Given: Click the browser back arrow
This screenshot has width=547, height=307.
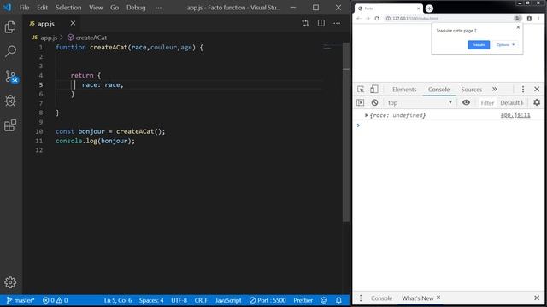Looking at the screenshot, I should point(359,19).
